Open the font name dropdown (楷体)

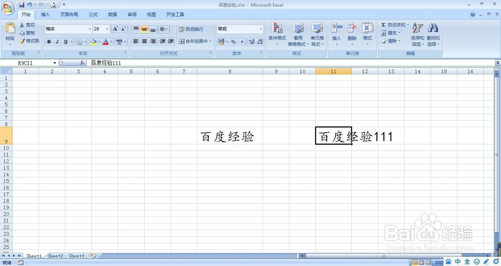coord(90,29)
